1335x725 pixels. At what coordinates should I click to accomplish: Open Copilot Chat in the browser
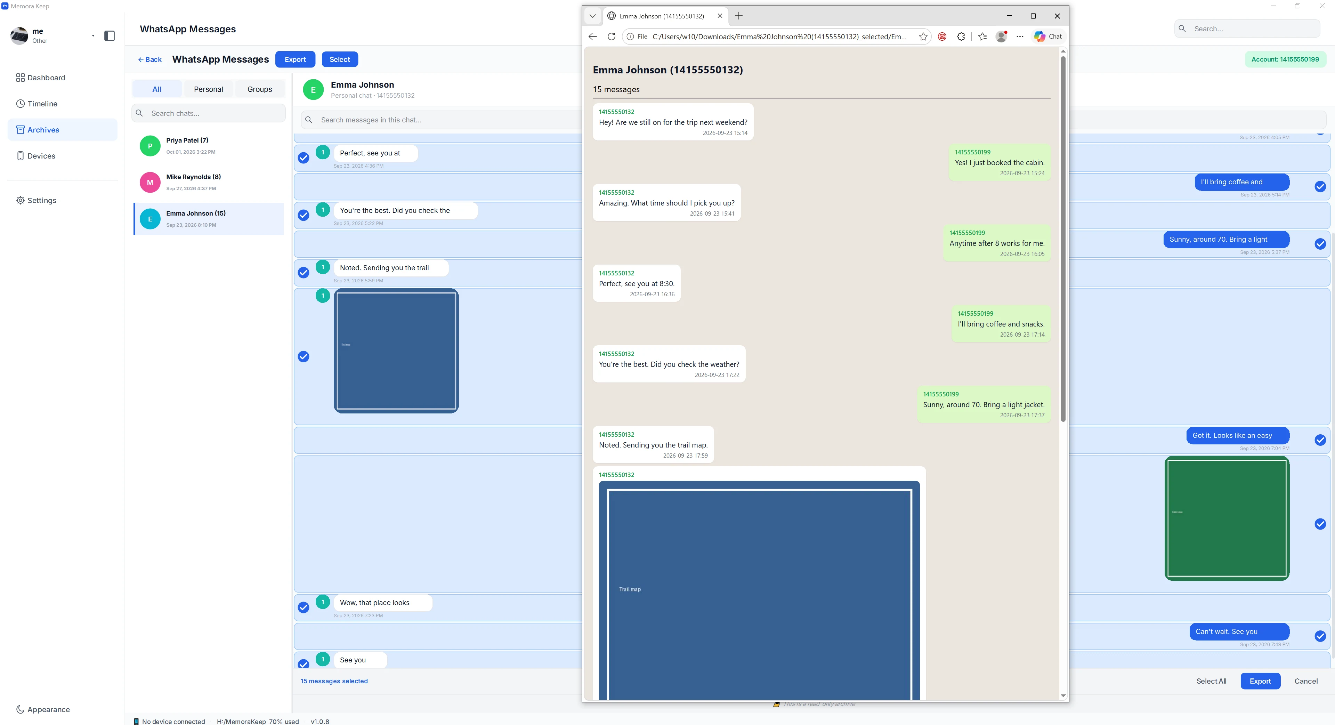pyautogui.click(x=1048, y=36)
